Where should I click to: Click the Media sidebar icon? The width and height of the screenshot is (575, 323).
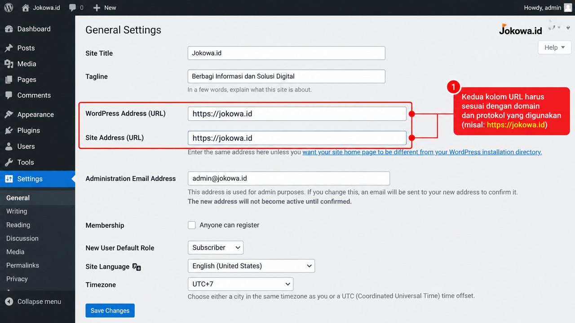(9, 64)
